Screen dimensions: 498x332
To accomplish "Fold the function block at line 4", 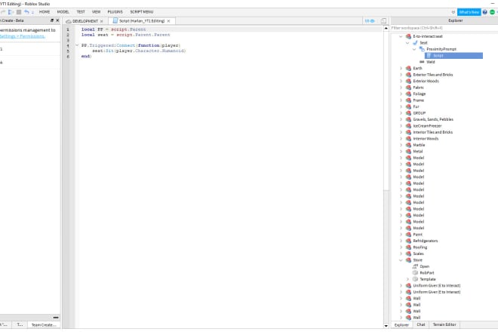I will pyautogui.click(x=77, y=45).
